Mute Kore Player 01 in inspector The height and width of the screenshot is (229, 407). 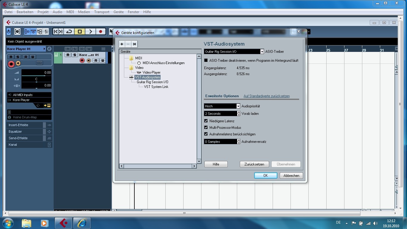11,57
